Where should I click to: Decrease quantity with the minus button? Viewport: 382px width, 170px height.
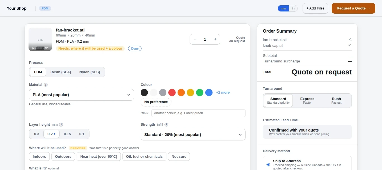point(195,39)
